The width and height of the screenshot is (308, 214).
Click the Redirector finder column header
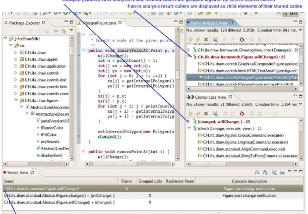(180, 181)
